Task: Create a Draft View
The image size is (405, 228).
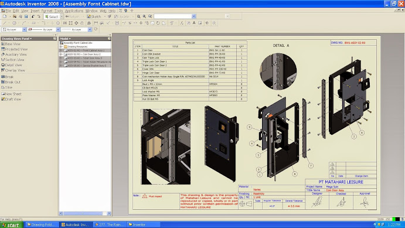Action: tap(11, 99)
